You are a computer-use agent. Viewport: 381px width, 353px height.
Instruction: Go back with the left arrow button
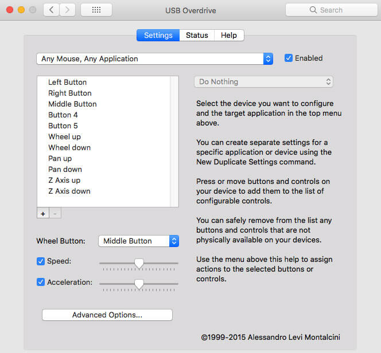tap(51, 10)
